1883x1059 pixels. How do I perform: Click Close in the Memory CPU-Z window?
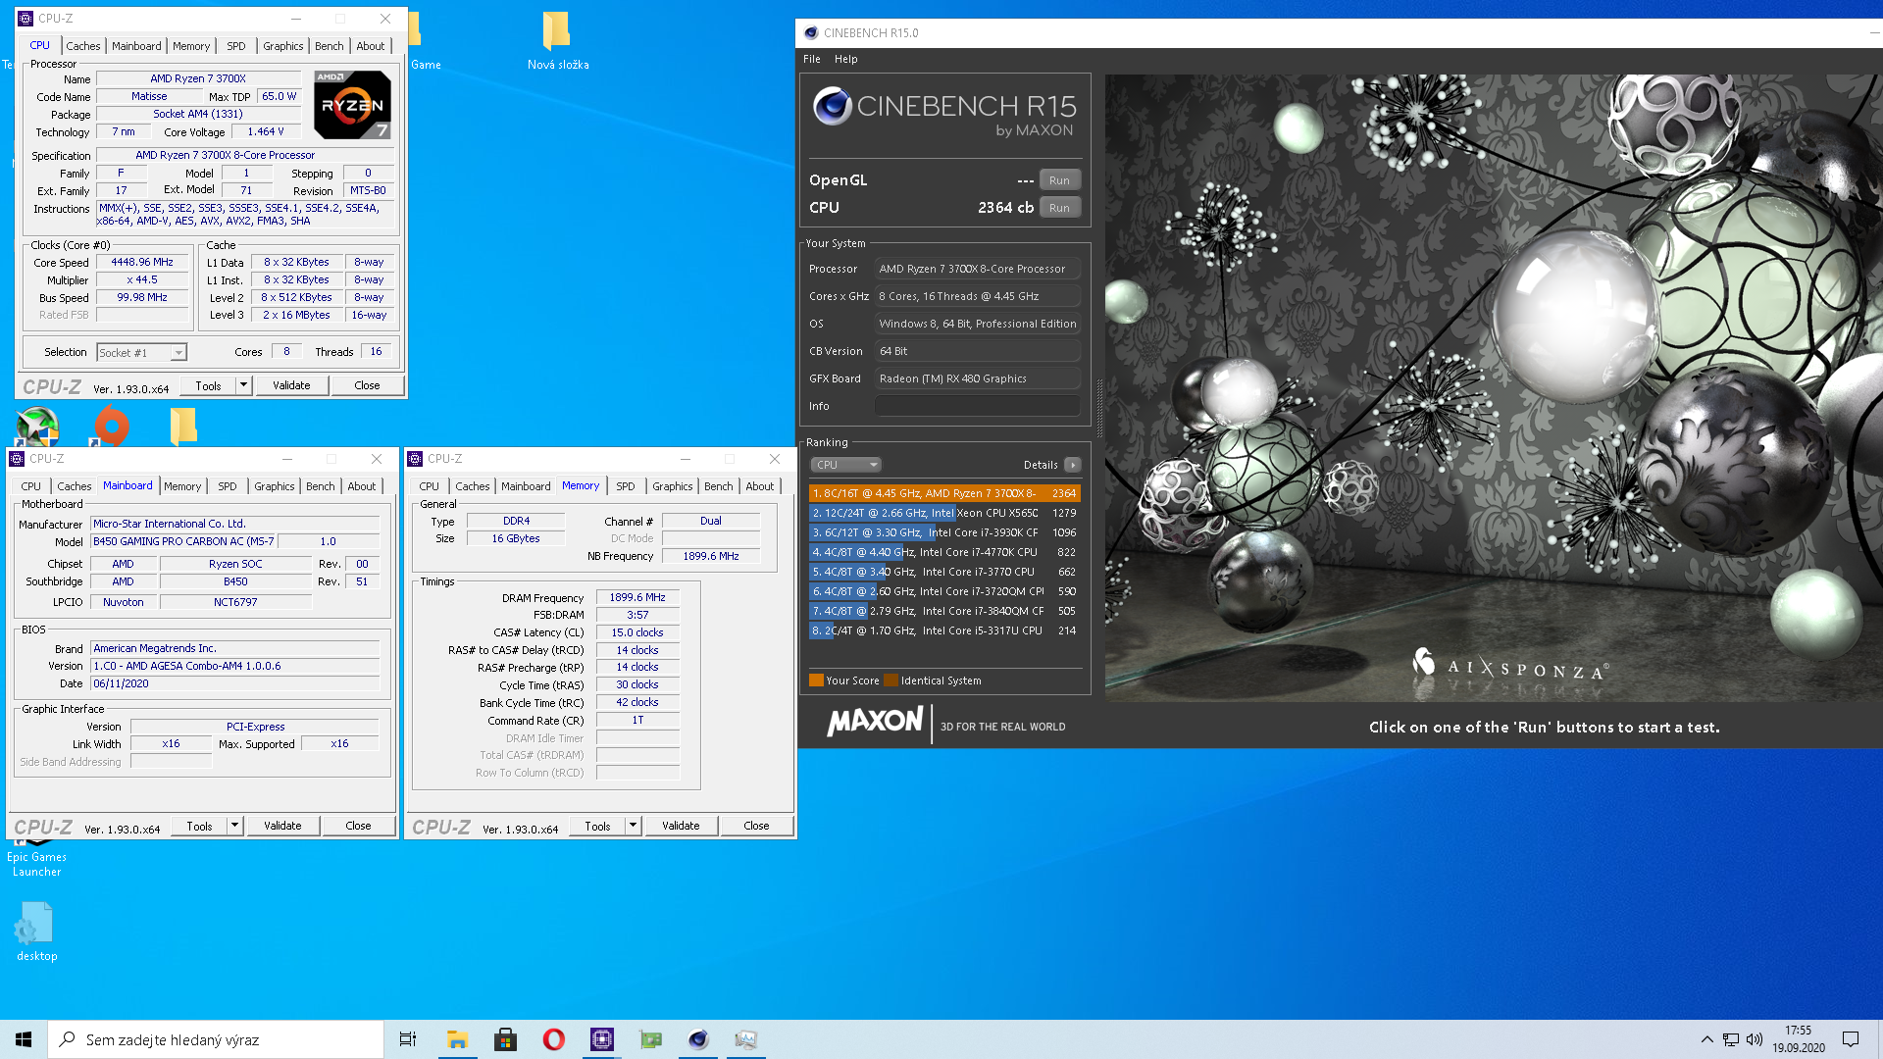point(756,826)
